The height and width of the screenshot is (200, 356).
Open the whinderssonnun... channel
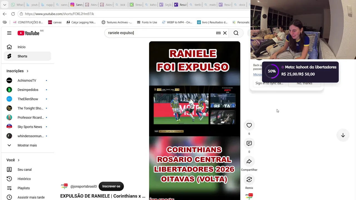(27, 136)
